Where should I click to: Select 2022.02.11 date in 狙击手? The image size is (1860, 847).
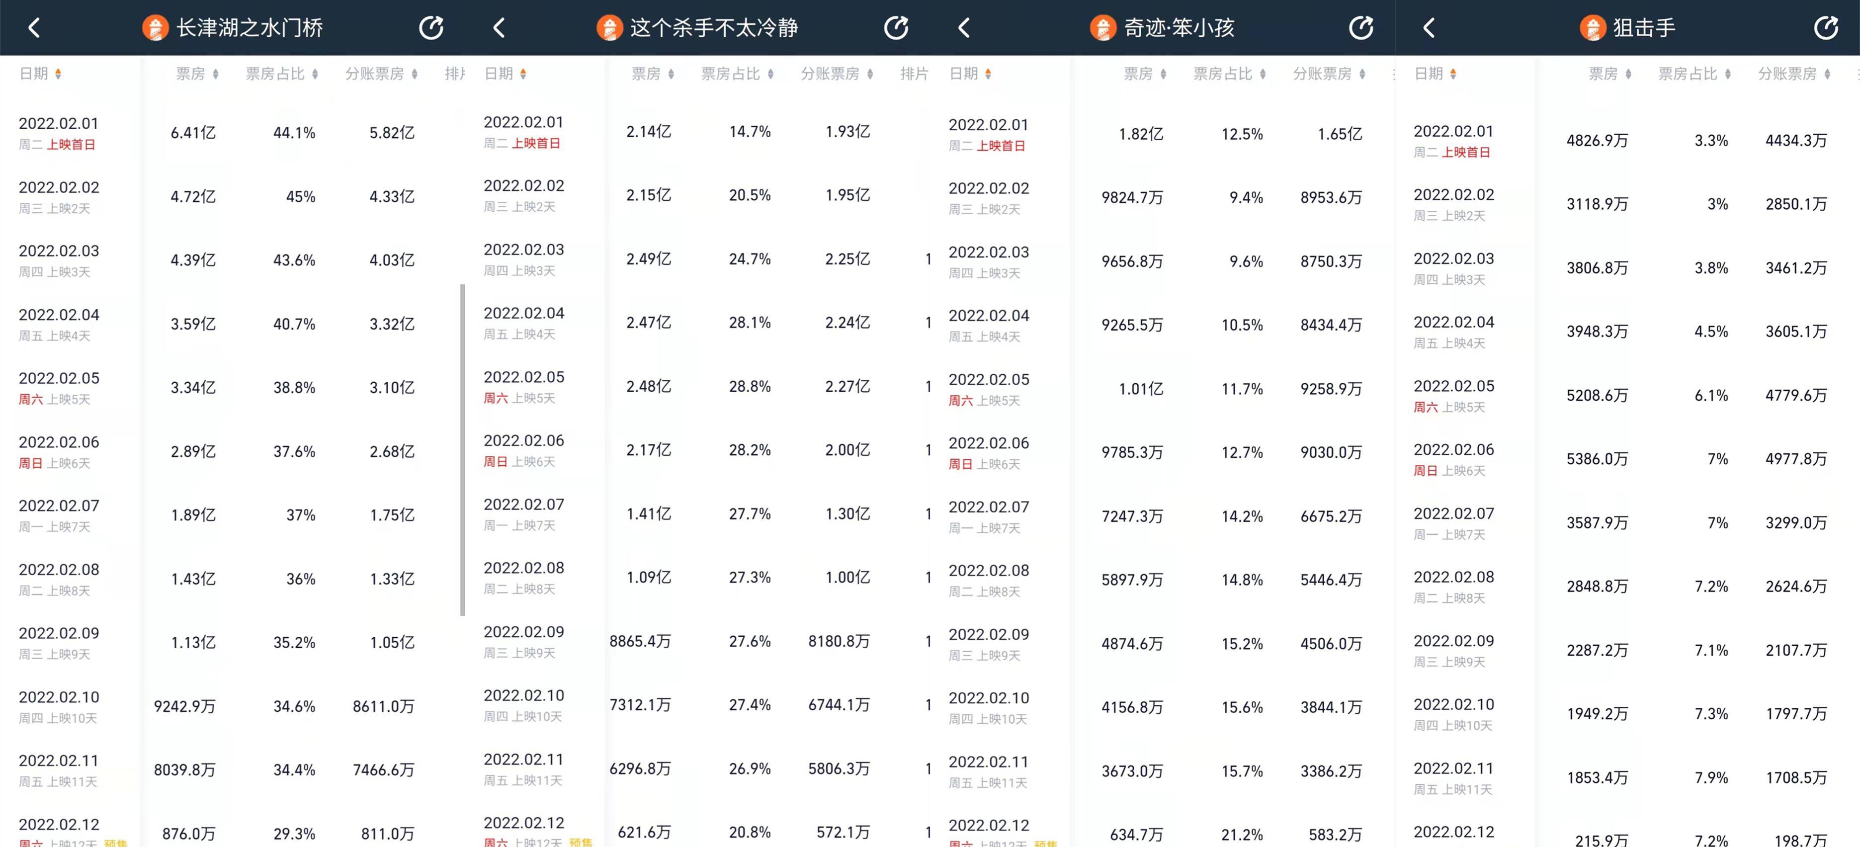1454,768
